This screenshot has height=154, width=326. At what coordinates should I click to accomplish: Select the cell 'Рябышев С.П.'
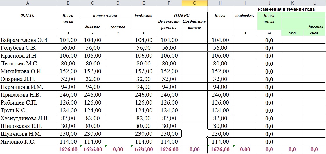(x=28, y=102)
